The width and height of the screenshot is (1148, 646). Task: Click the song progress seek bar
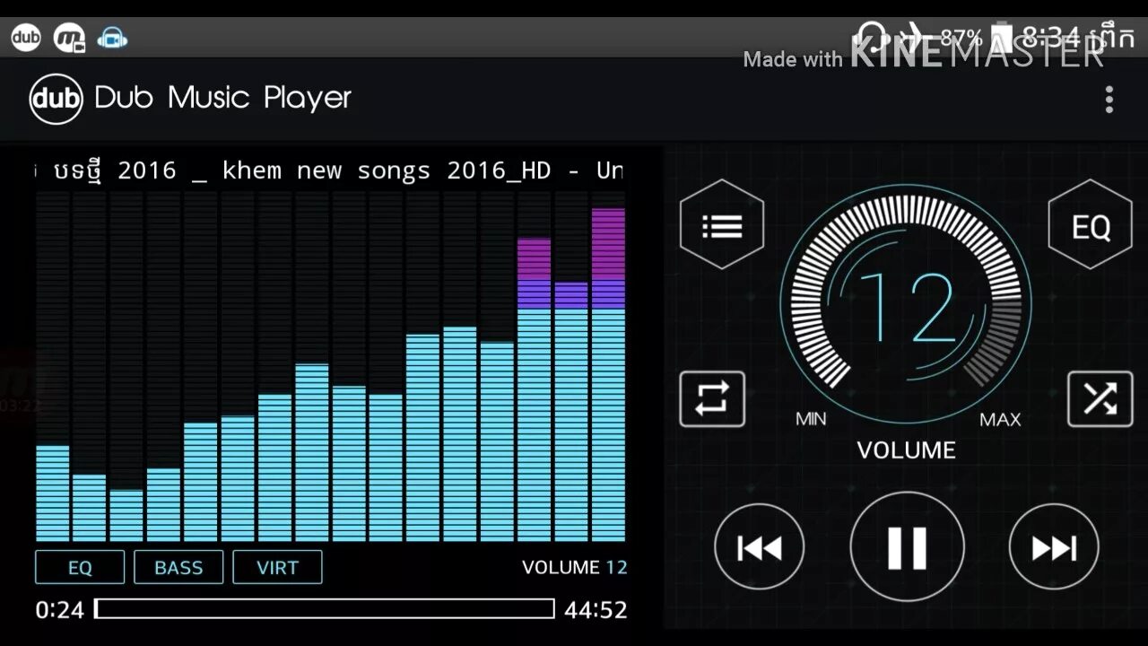pyautogui.click(x=325, y=609)
